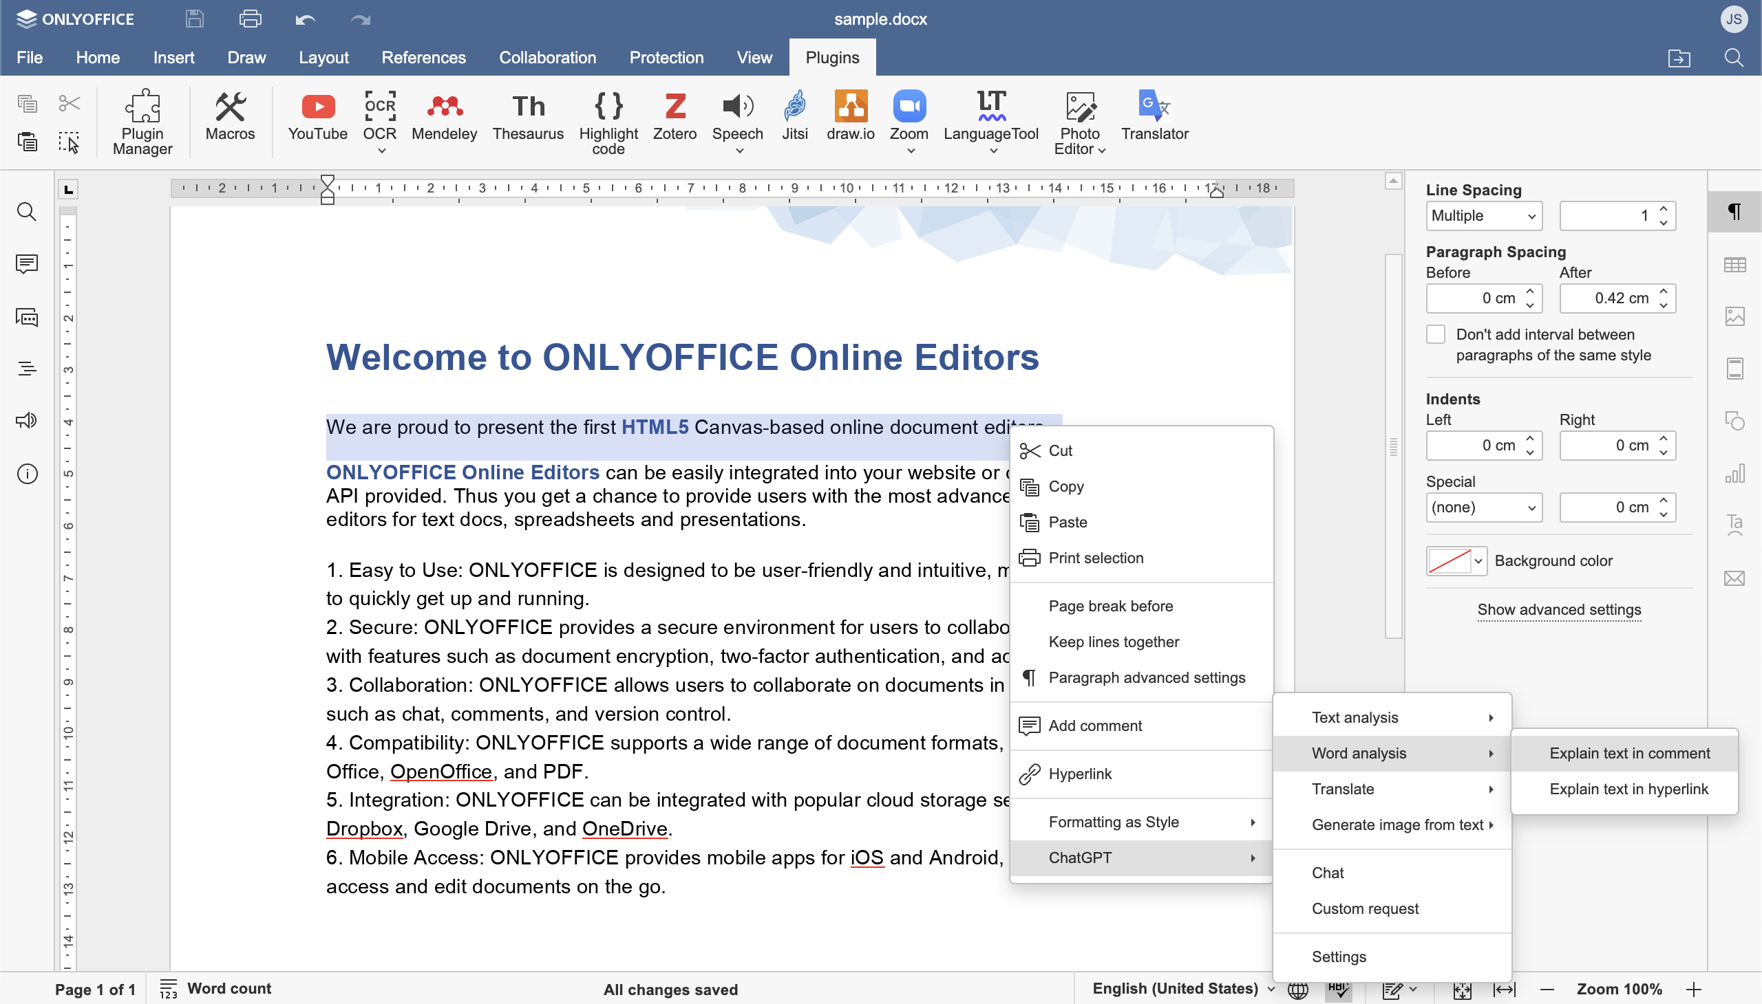Toggle the spell checking status bar icon
Image resolution: width=1762 pixels, height=1004 pixels.
(1337, 990)
